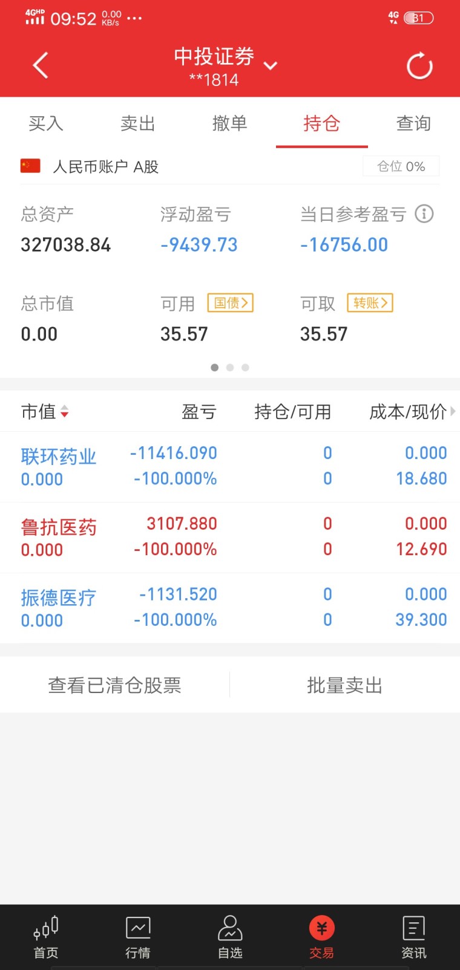Switch to the 卖出 sell tab
Image resolution: width=460 pixels, height=970 pixels.
137,123
